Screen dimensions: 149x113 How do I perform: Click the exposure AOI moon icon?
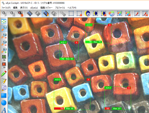tap(95, 14)
